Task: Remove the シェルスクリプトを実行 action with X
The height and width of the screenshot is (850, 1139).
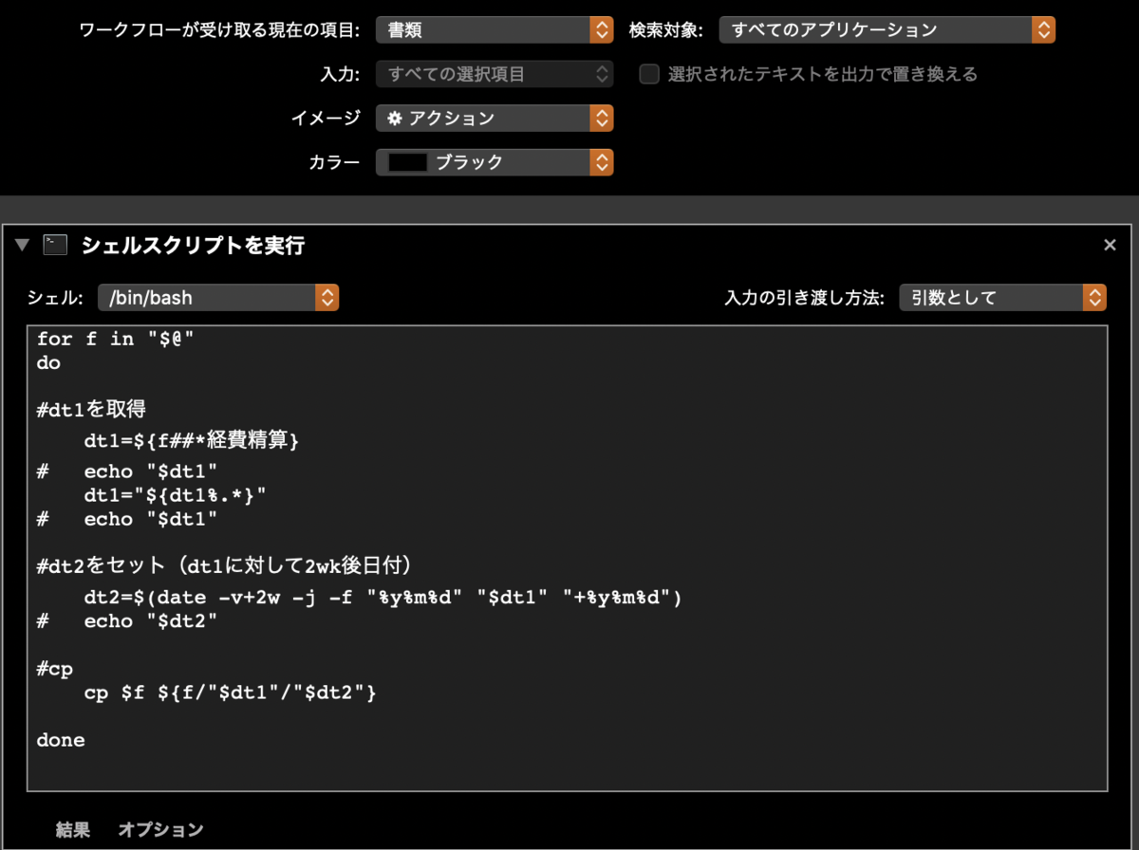Action: tap(1110, 246)
